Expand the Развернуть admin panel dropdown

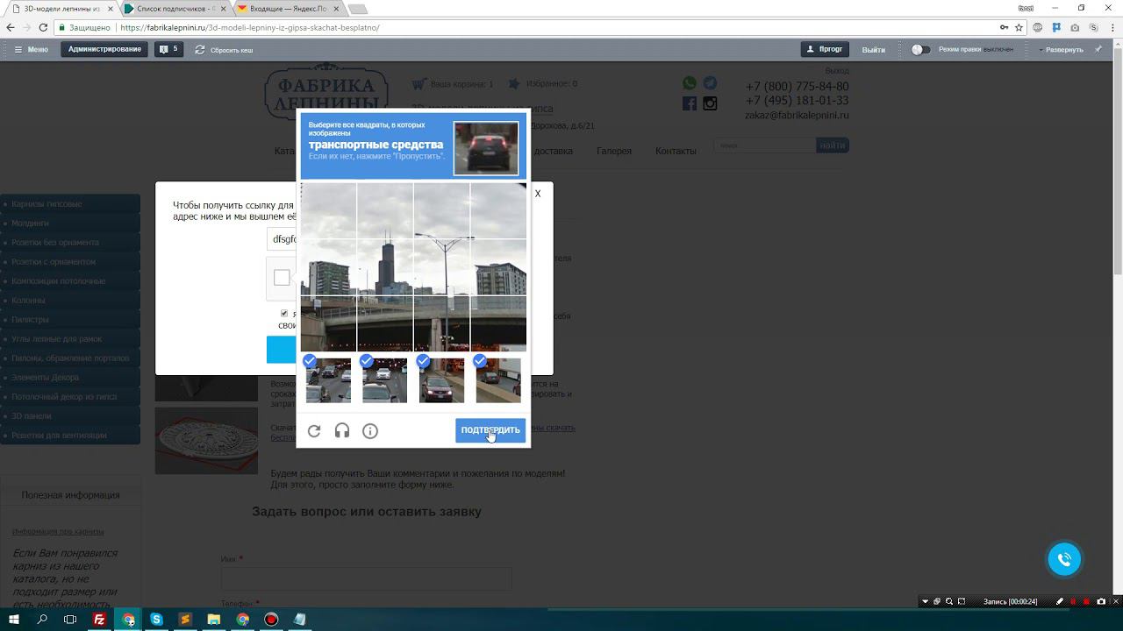(1062, 50)
